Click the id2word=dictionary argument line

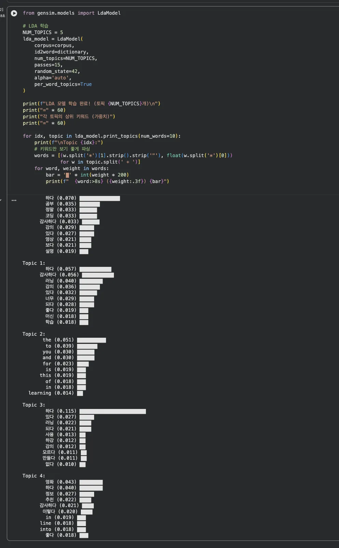(x=61, y=52)
